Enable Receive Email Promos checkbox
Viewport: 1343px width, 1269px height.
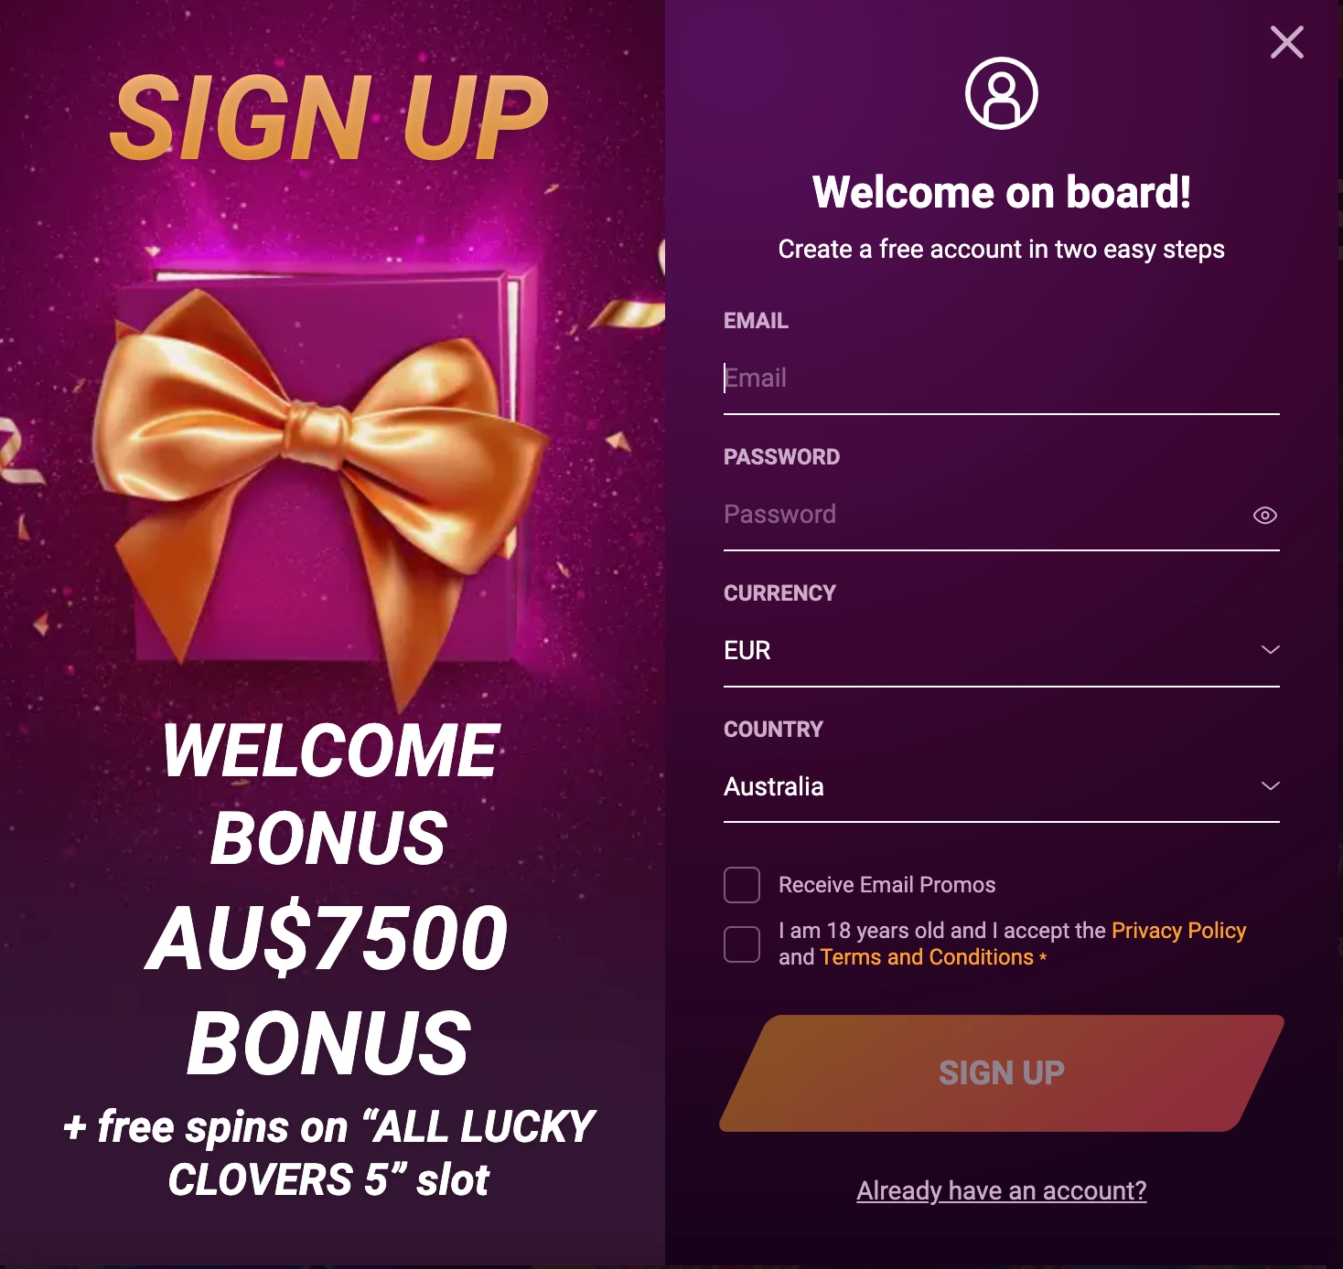coord(742,885)
